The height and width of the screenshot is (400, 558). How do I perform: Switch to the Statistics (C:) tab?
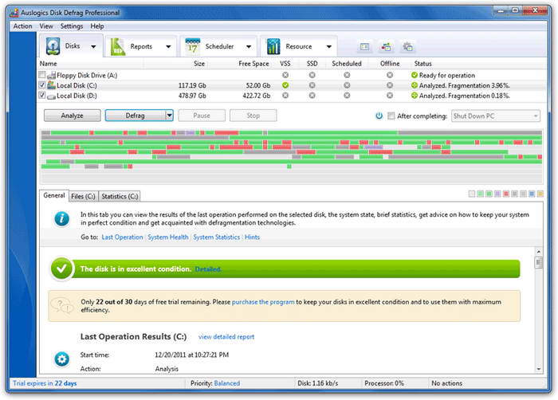click(x=120, y=196)
